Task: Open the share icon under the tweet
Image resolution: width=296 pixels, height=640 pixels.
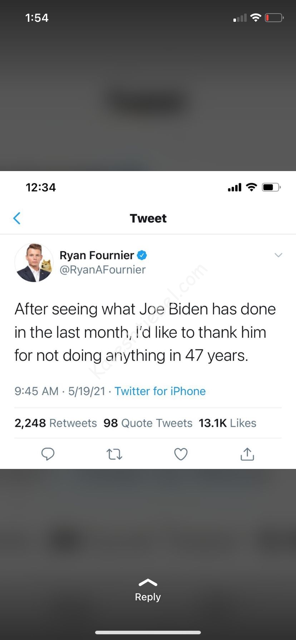Action: point(247,454)
